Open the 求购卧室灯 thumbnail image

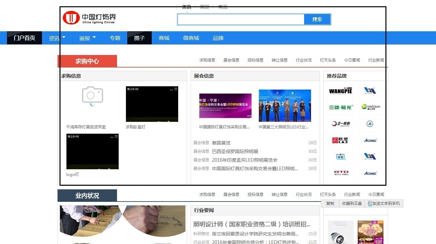click(x=152, y=104)
